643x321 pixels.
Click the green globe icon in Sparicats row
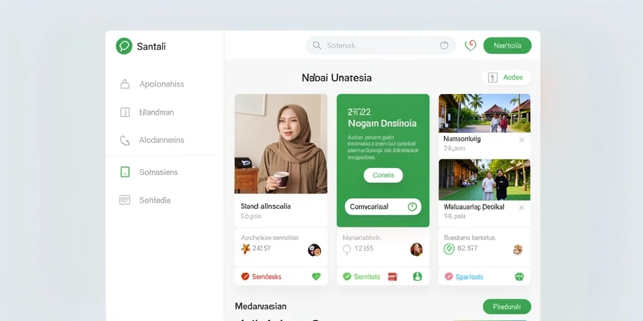point(519,276)
